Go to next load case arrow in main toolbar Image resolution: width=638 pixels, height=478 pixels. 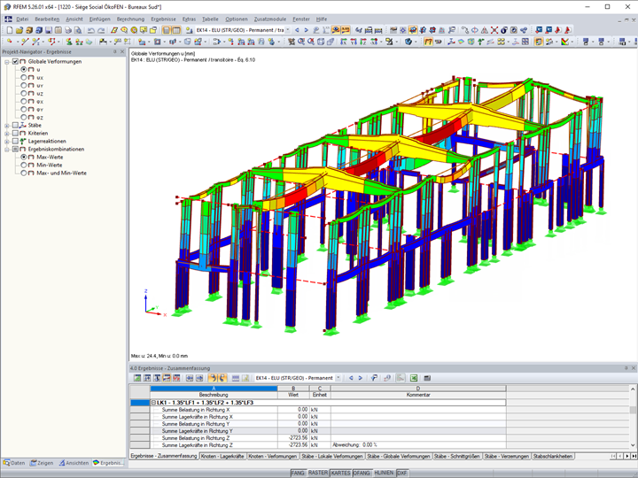[306, 30]
